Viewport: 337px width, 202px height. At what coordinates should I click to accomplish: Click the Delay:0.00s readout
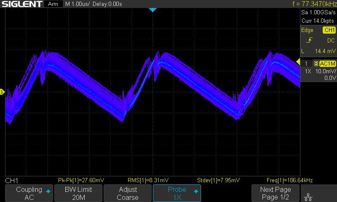107,4
